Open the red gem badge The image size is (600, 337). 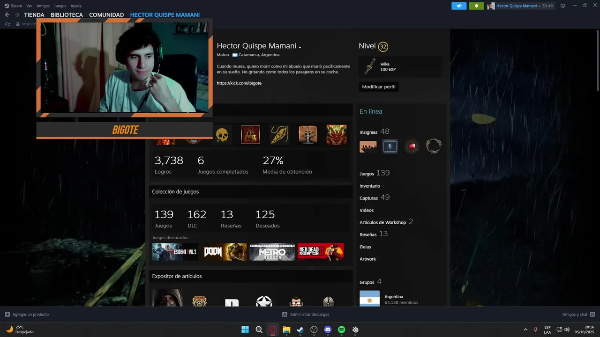point(412,147)
